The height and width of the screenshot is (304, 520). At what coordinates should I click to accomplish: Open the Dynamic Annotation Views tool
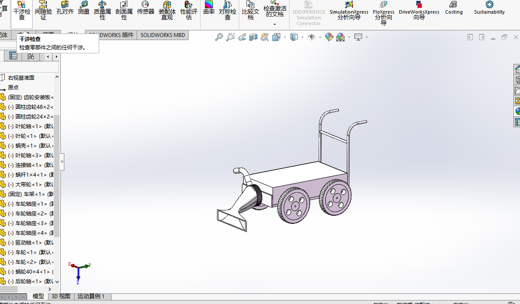264,37
